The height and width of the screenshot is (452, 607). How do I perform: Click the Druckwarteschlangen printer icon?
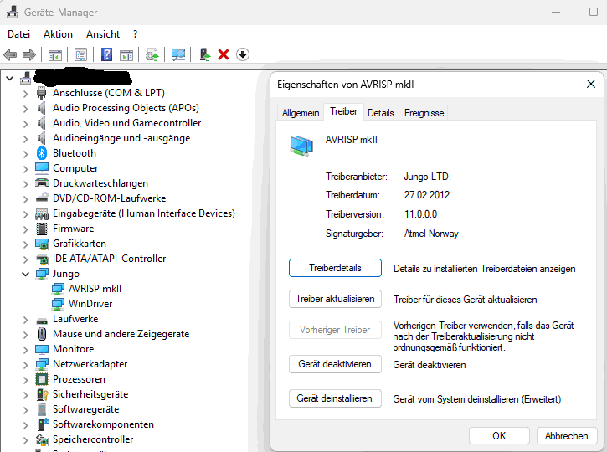42,183
